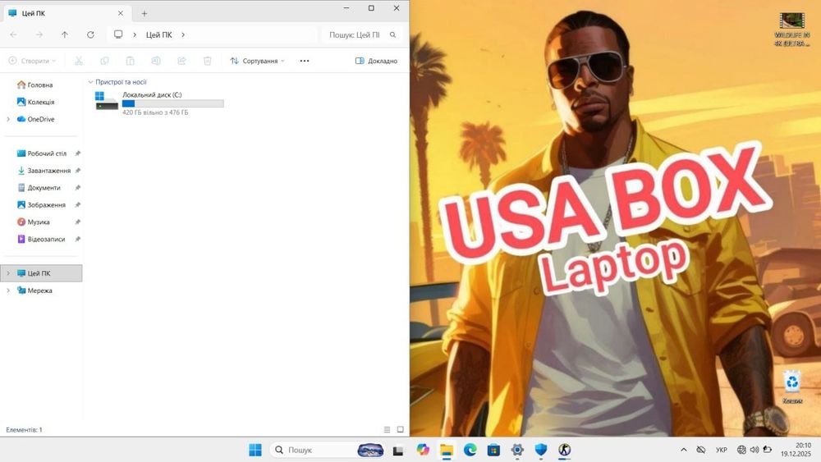Collapse the Пристрої та носії group
821x462 pixels.
(x=90, y=82)
